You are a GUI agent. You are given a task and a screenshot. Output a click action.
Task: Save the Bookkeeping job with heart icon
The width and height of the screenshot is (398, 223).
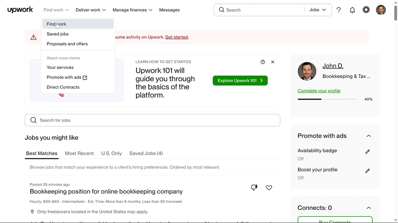[269, 188]
